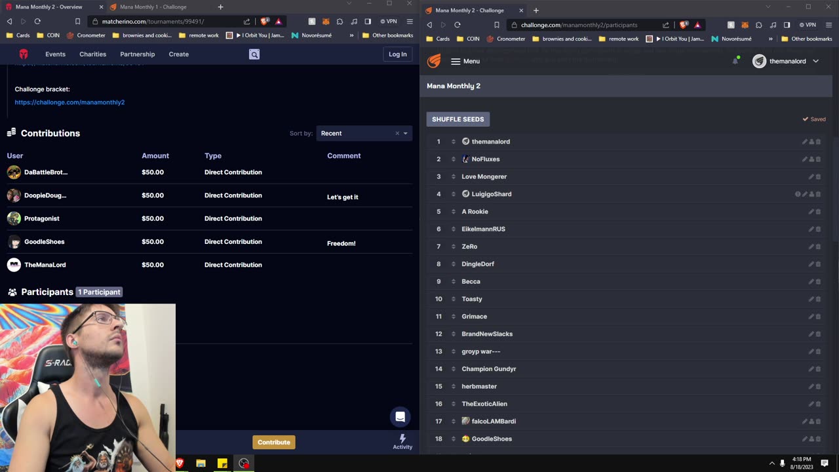Delete Becca with the trash icon
This screenshot has height=472, width=839.
(818, 282)
